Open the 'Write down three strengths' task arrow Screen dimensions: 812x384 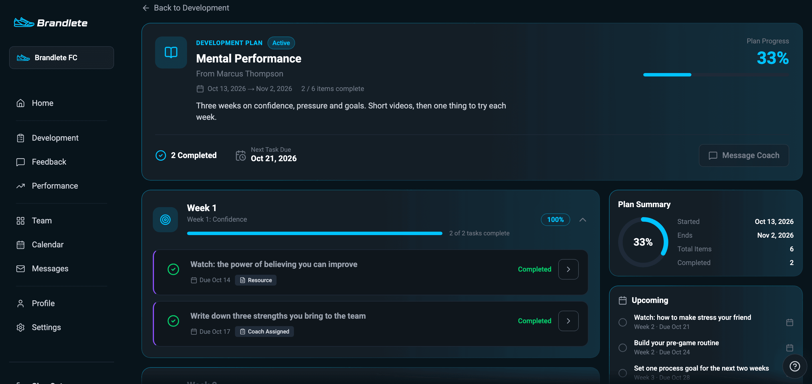click(568, 321)
